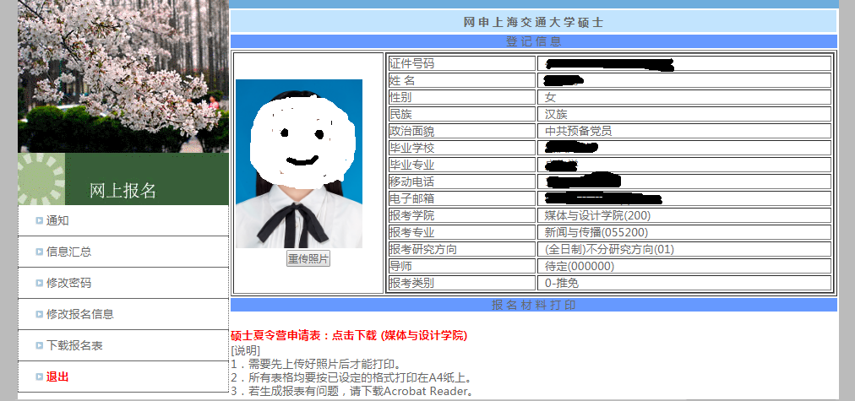This screenshot has width=855, height=401.
Task: Click the arrow icon beside 信息汇总
Action: point(39,252)
